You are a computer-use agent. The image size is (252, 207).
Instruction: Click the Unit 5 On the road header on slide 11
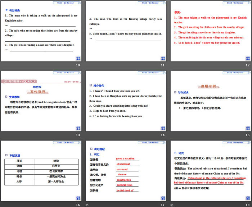[152, 3]
